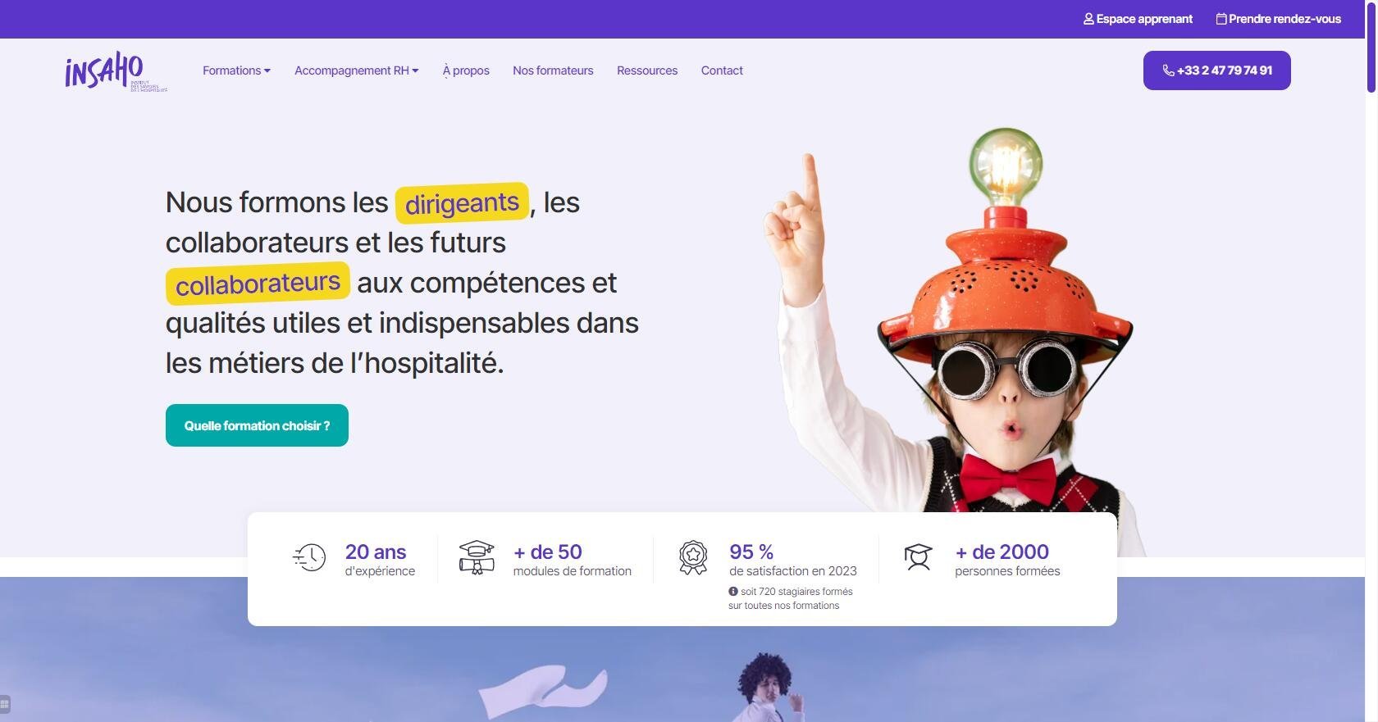The width and height of the screenshot is (1378, 722).
Task: Click the info icon before soit 720 stagiaires
Action: pos(733,591)
